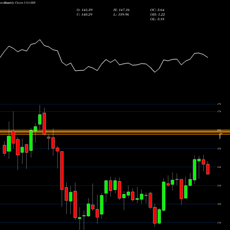The width and height of the screenshot is (230, 230).
Task: Select the open price 'O: 145.39'
Action: (x=85, y=10)
